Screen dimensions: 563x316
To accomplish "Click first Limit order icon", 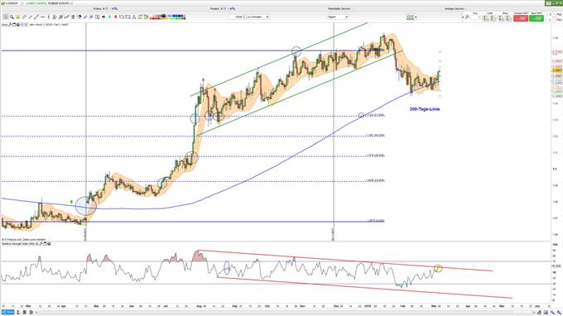I will [x=486, y=18].
